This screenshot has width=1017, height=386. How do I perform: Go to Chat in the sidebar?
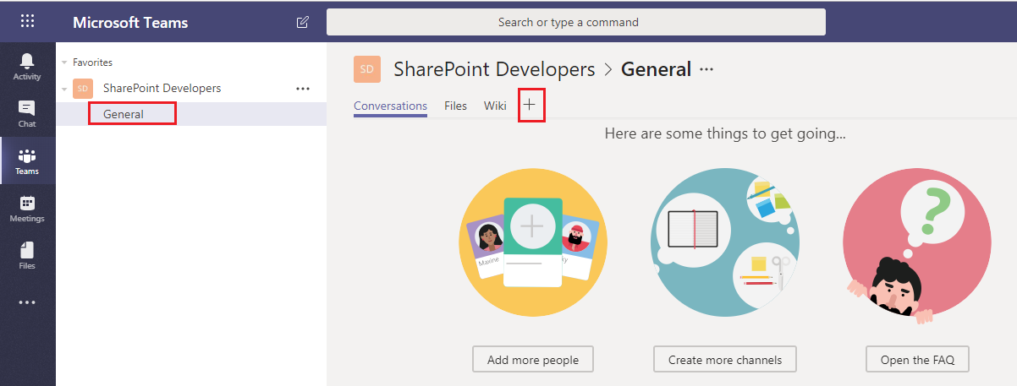pos(27,113)
